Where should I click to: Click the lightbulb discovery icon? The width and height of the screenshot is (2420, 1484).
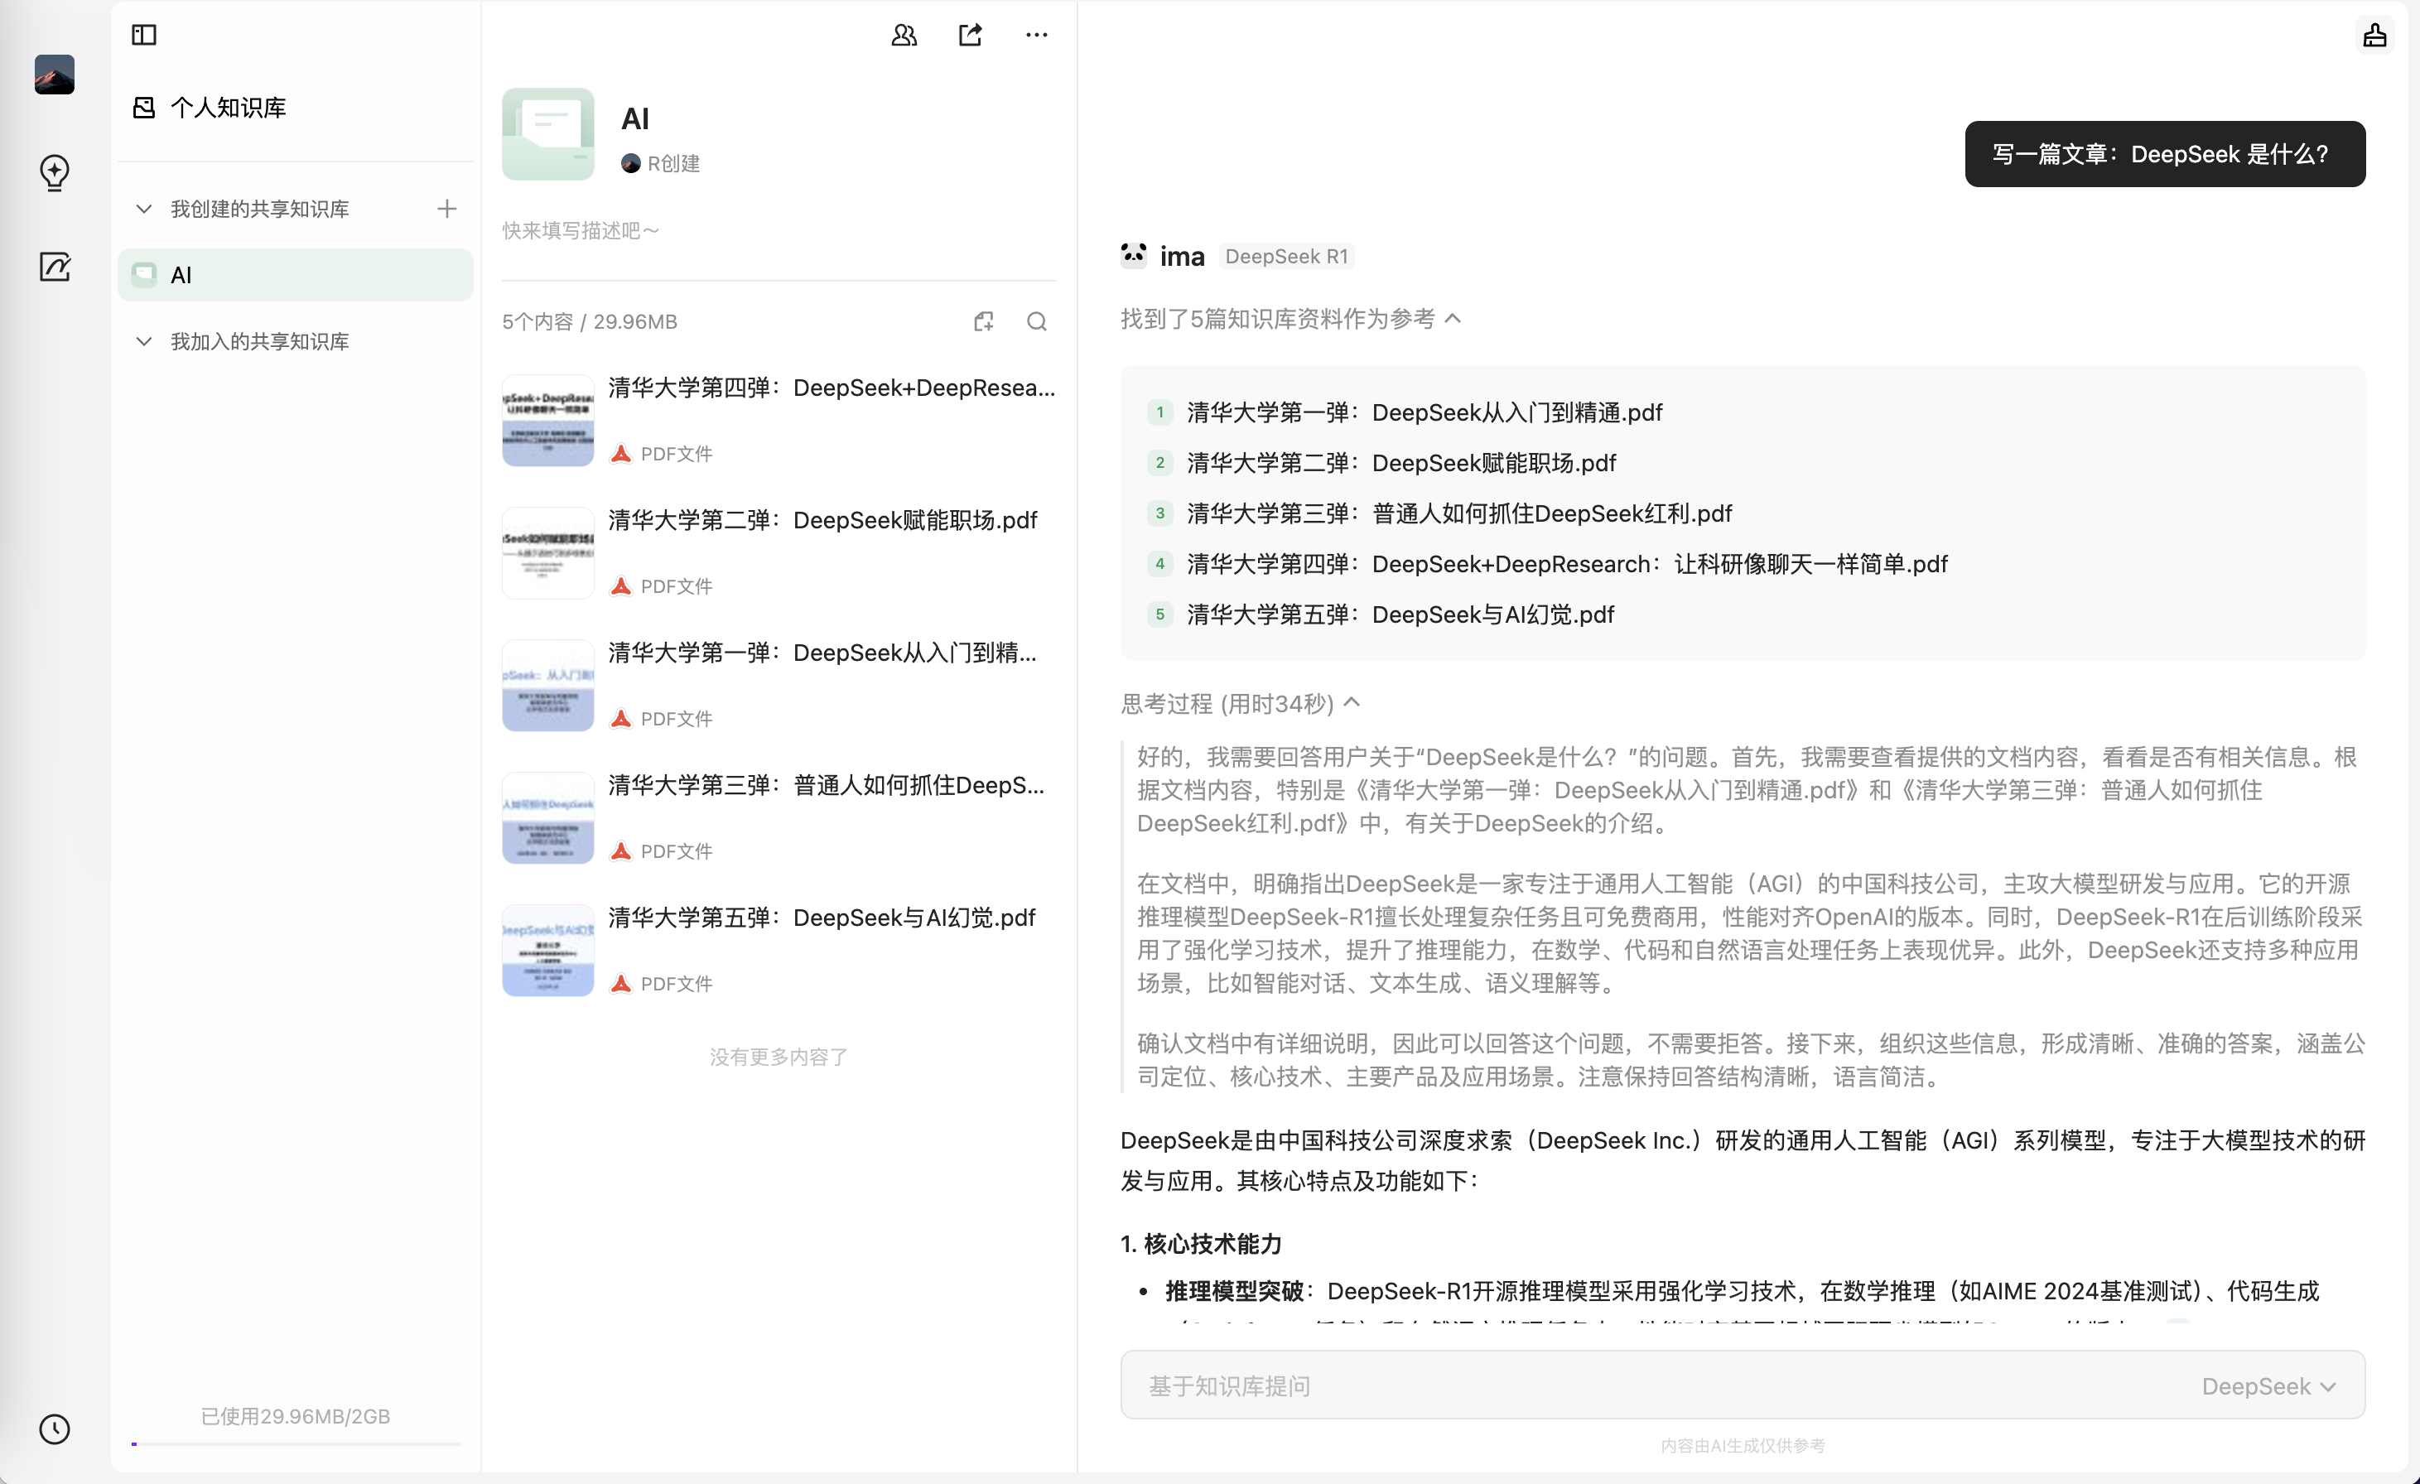pyautogui.click(x=54, y=172)
